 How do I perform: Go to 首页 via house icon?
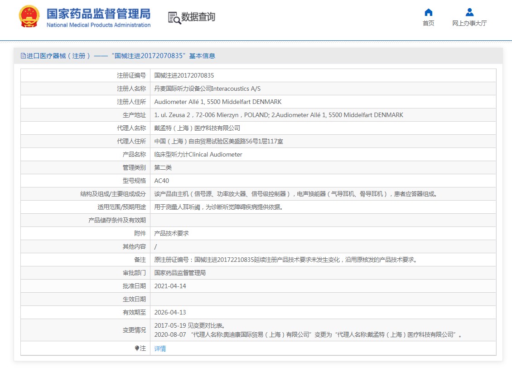click(429, 12)
